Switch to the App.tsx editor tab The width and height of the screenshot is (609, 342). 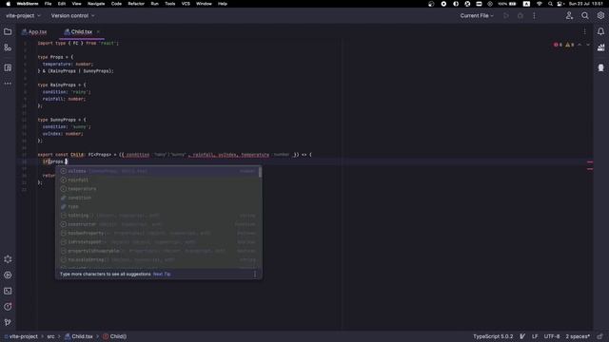pyautogui.click(x=34, y=31)
